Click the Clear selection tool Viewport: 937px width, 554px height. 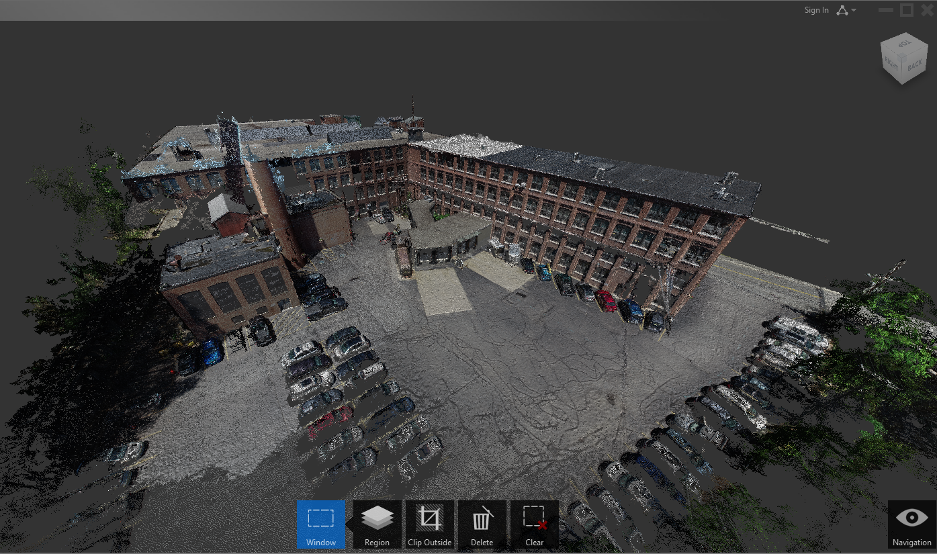click(535, 522)
